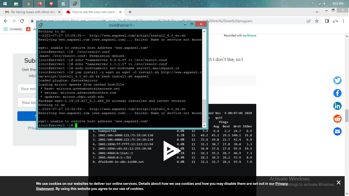
Task: Open File Explorer from the taskbar
Action: pyautogui.click(x=16, y=4)
